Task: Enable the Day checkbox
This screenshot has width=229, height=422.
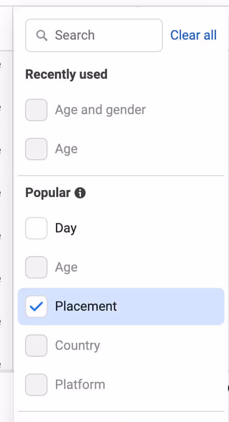Action: tap(36, 228)
